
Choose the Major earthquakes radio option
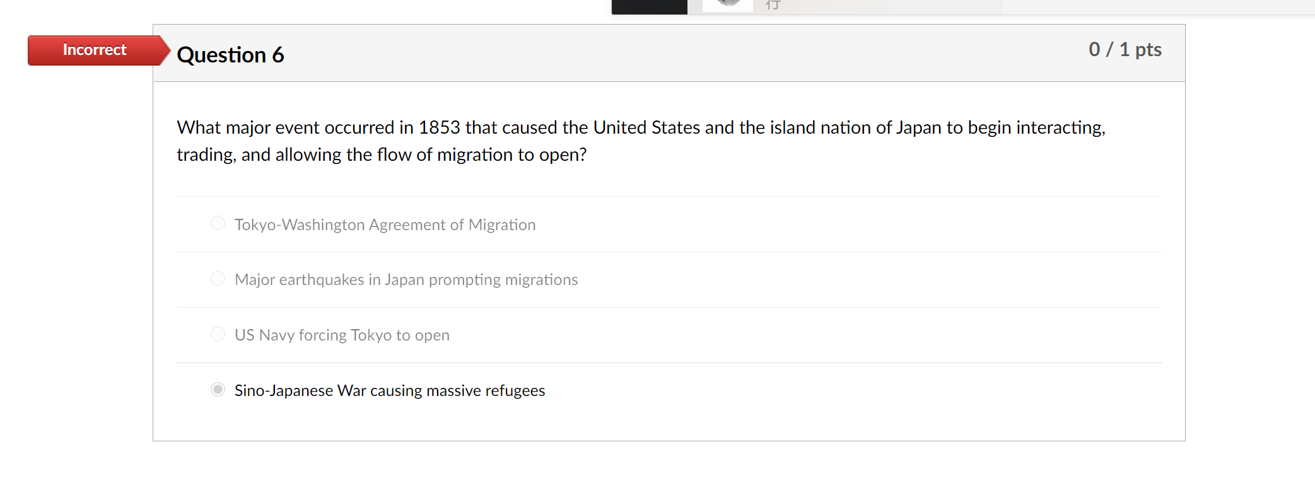pyautogui.click(x=218, y=279)
